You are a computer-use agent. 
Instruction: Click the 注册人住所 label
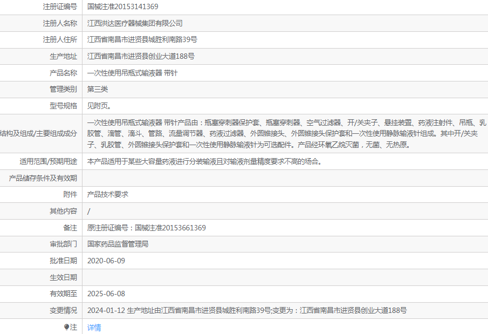click(x=60, y=39)
